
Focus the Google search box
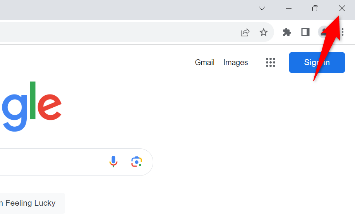(50, 162)
